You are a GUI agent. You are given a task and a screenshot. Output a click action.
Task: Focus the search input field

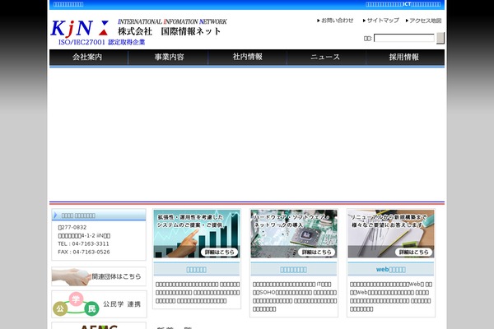pyautogui.click(x=404, y=38)
